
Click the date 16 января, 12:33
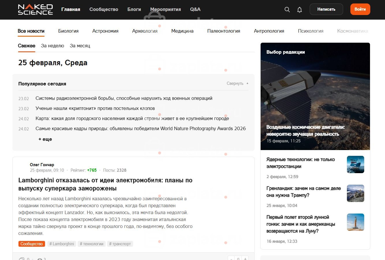[x=282, y=241]
